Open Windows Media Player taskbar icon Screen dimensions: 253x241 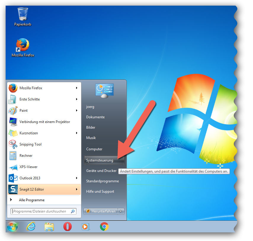click(86, 227)
